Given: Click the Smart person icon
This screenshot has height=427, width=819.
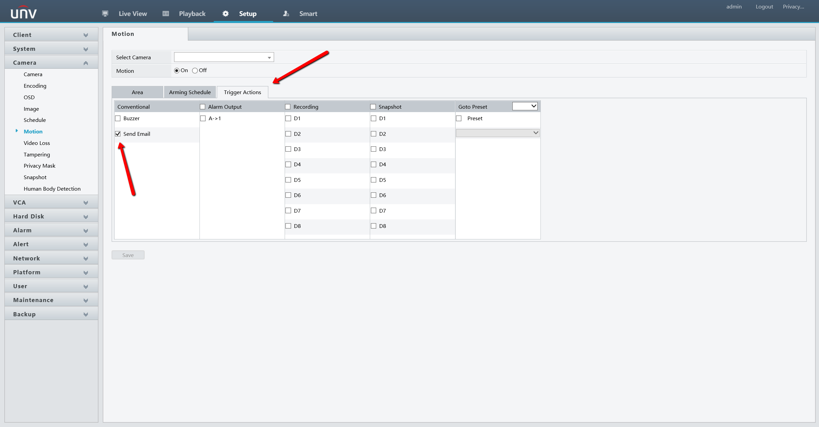Looking at the screenshot, I should [x=286, y=14].
